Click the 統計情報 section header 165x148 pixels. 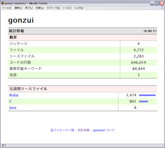[16, 31]
